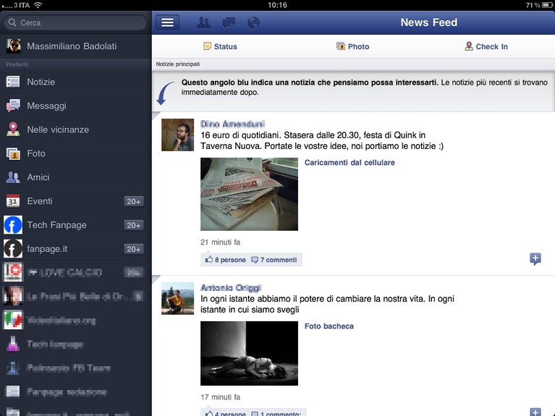
Task: Click the Tech Fanpage logo icon
Action: point(13,225)
